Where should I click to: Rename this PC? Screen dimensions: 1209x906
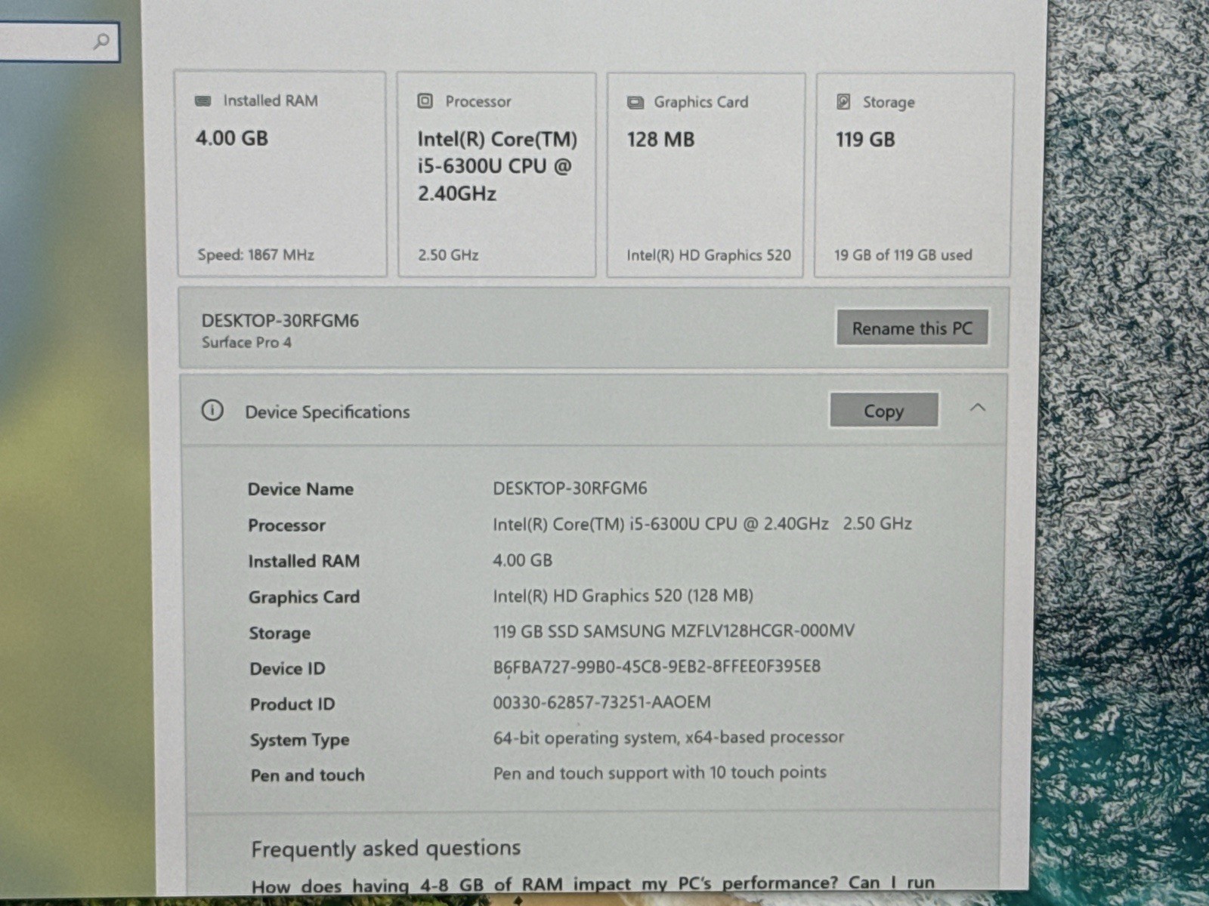pyautogui.click(x=912, y=328)
